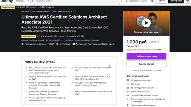191x107 pixels.
Task: Click the search magnifier icon
Action: [32, 1]
